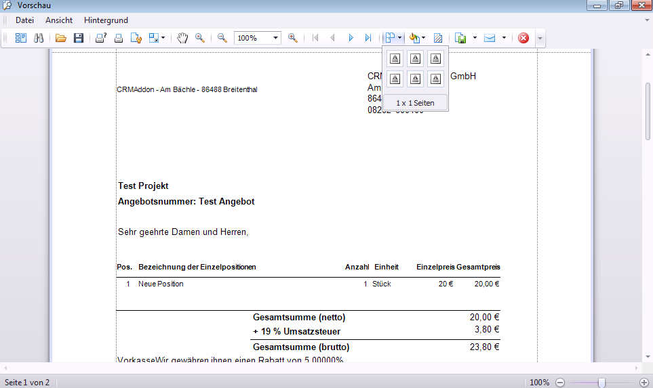Open a document using the folder icon
The width and height of the screenshot is (653, 388).
pyautogui.click(x=61, y=38)
